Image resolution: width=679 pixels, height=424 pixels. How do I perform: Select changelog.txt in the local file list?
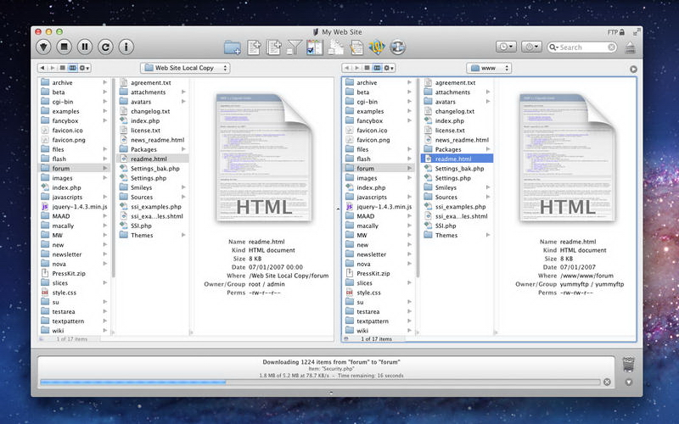(x=149, y=111)
